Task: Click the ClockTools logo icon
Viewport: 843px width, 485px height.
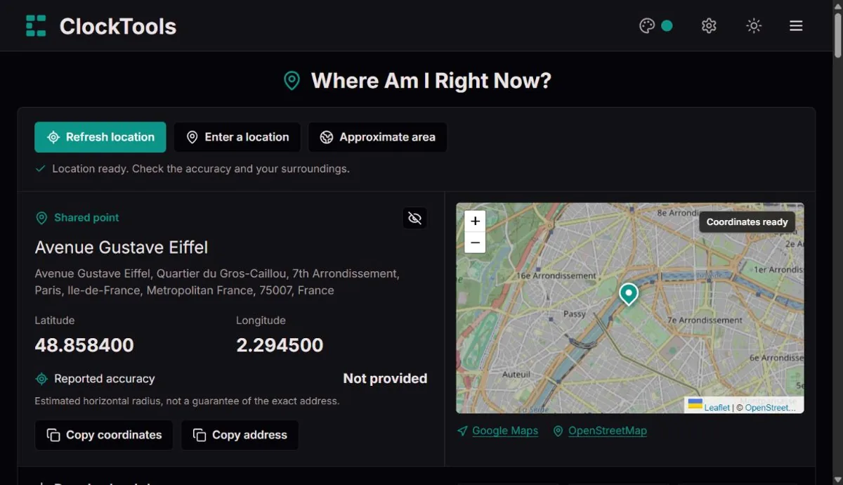Action: (36, 26)
